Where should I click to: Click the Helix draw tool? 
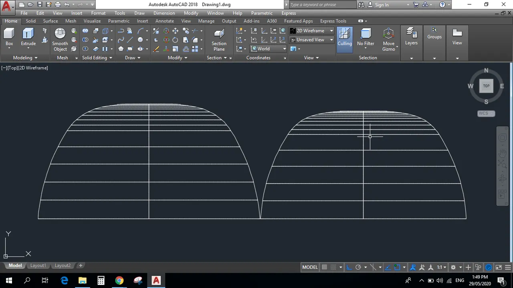point(130,31)
